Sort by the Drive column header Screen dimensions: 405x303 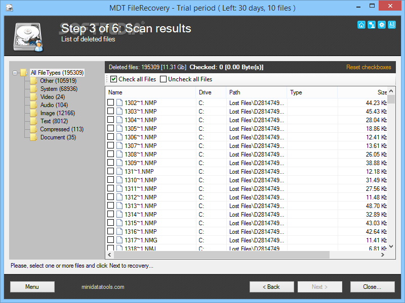pos(211,92)
